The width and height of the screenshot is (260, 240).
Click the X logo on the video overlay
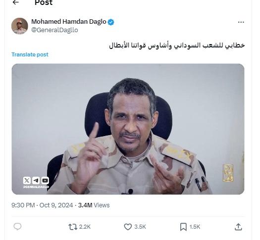pos(27,181)
